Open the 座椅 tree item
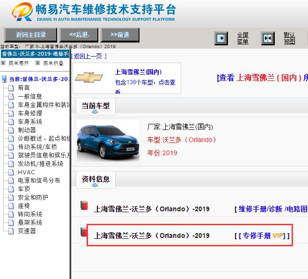 (24, 206)
